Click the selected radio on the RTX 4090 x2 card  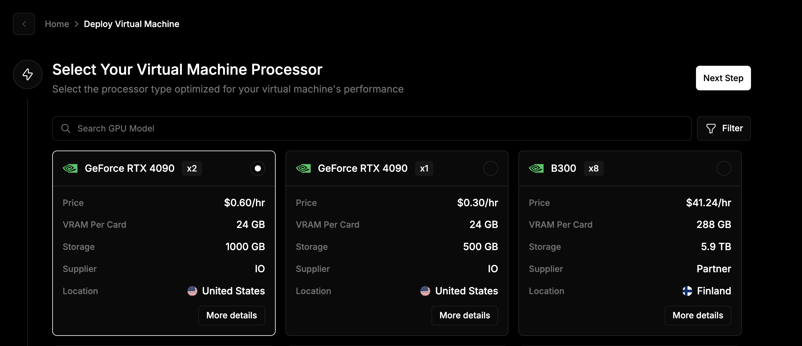[258, 168]
